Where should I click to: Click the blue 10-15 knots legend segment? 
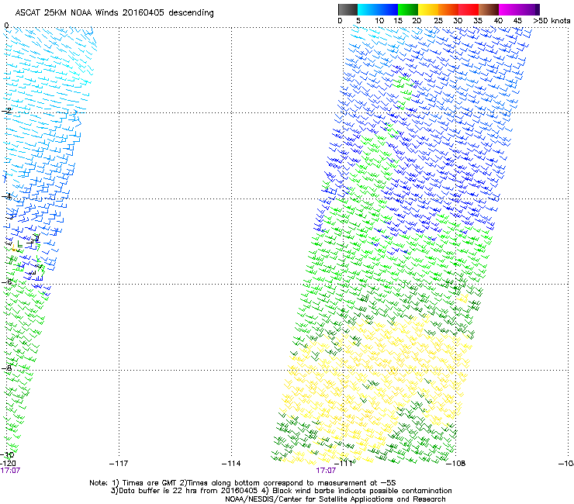pyautogui.click(x=388, y=9)
